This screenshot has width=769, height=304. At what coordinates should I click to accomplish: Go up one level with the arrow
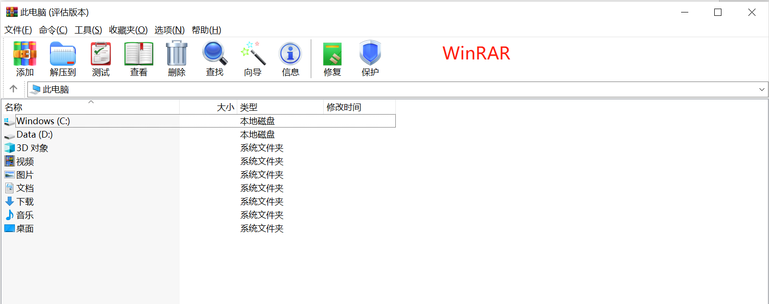[x=13, y=89]
